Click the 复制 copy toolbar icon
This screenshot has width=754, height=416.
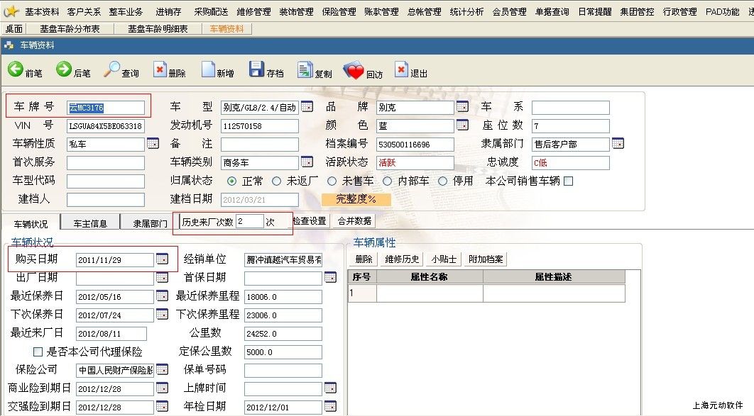pos(305,69)
